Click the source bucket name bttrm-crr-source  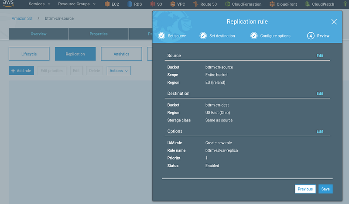pyautogui.click(x=219, y=67)
